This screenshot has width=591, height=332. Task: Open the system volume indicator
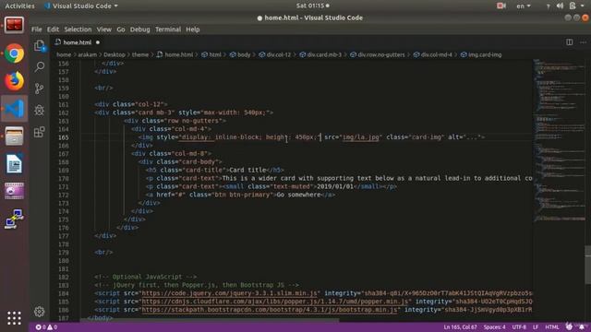(x=561, y=6)
